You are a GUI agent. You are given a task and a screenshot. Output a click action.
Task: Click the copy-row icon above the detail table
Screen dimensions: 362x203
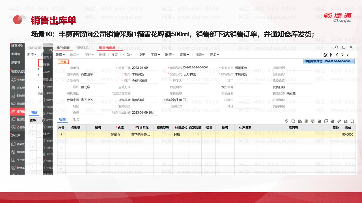coord(293,121)
